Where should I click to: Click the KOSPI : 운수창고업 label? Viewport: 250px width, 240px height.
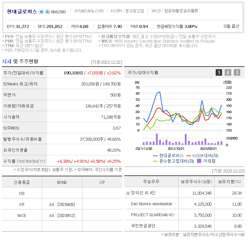click(x=127, y=11)
